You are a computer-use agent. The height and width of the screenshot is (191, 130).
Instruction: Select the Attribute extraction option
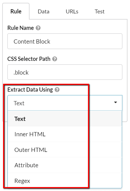click(65, 165)
